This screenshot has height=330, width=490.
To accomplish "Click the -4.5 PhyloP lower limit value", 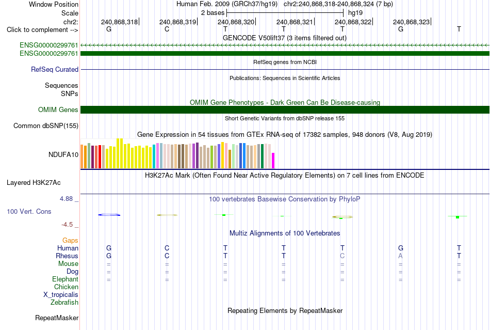I will [x=67, y=225].
